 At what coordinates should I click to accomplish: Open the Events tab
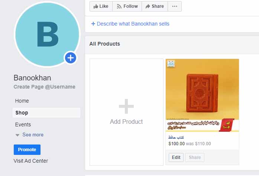23,124
